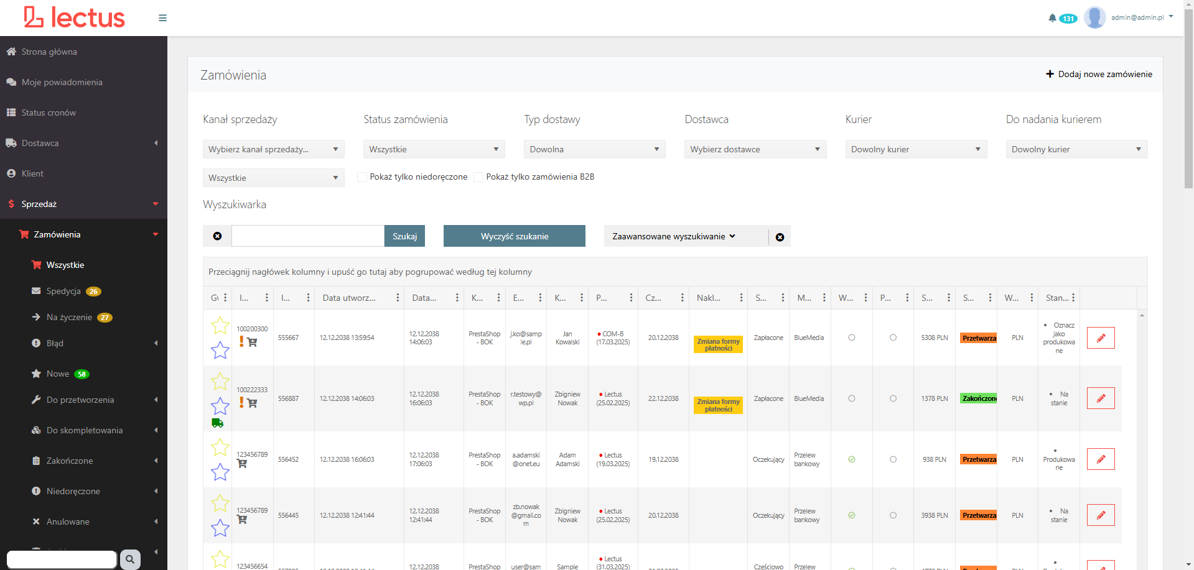Edit order 556887 with pencil icon
Screen dimensions: 1194x570
(x=1101, y=398)
